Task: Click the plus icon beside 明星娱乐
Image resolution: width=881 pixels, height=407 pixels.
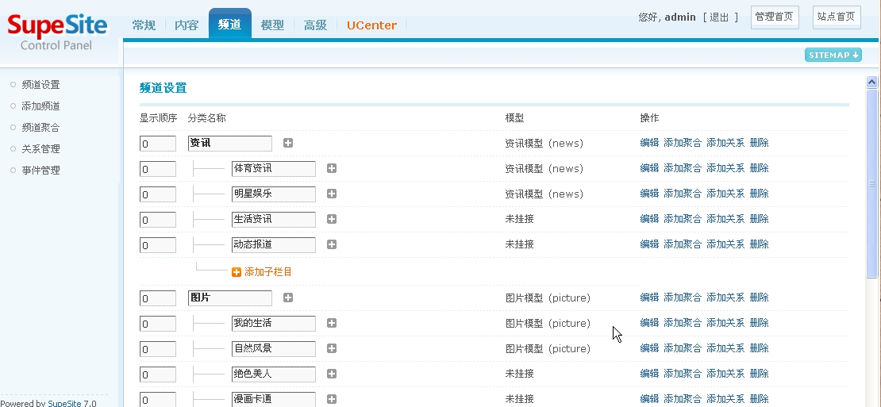Action: tap(332, 194)
